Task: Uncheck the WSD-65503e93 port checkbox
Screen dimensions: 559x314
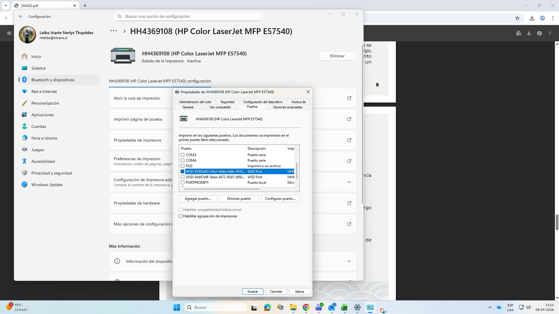Action: click(183, 172)
